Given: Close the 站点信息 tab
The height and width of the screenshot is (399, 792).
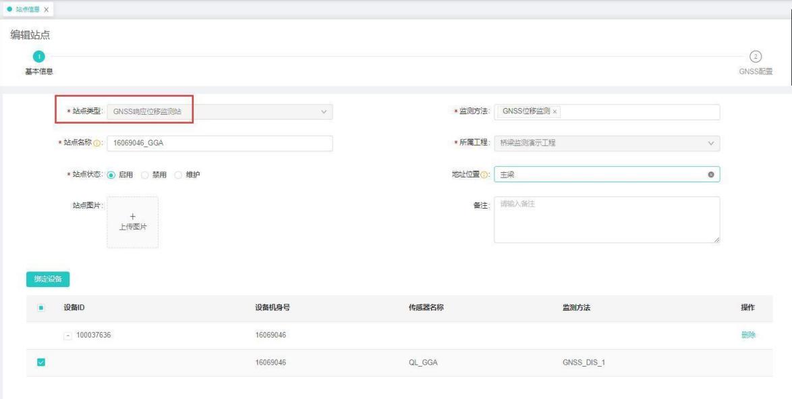Looking at the screenshot, I should click(x=46, y=9).
